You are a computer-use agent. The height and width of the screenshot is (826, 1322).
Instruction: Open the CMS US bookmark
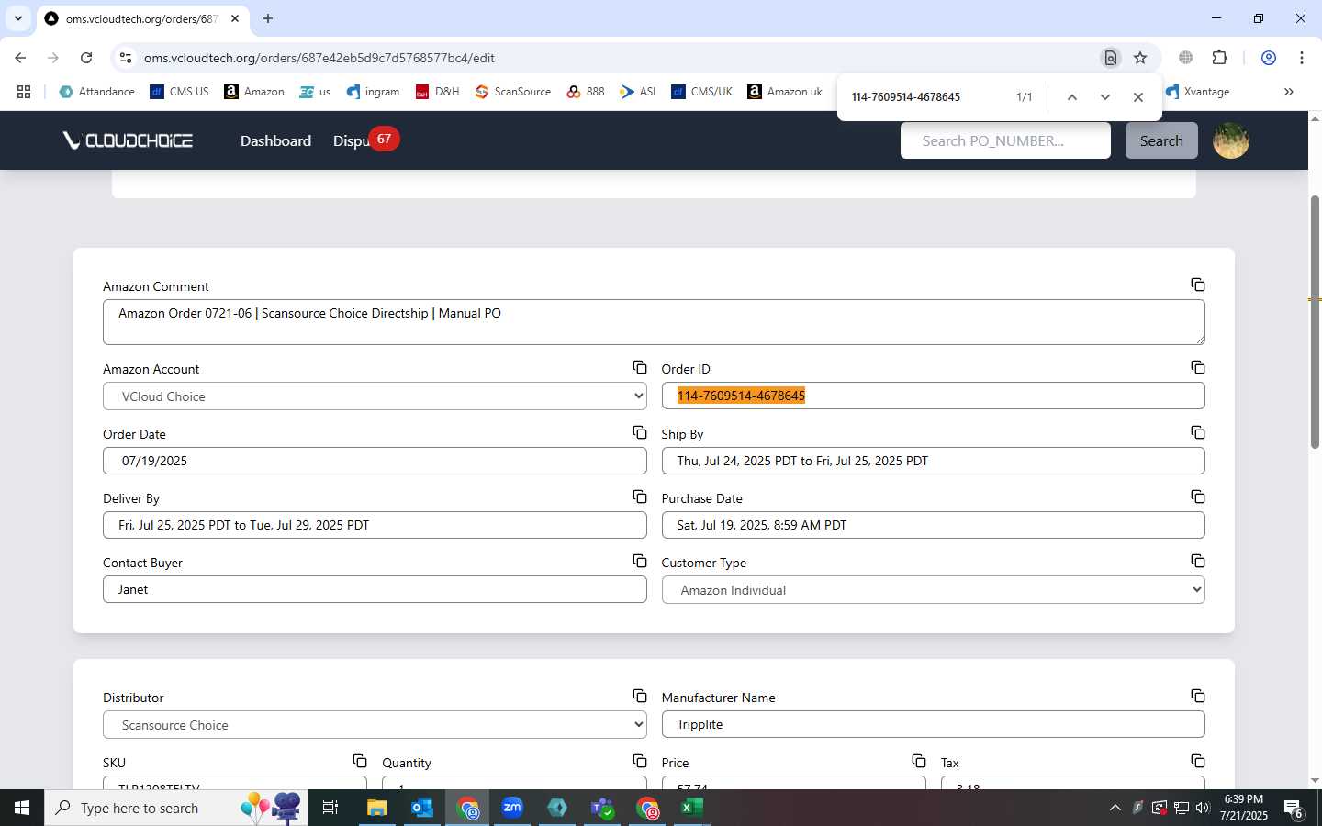click(x=179, y=92)
